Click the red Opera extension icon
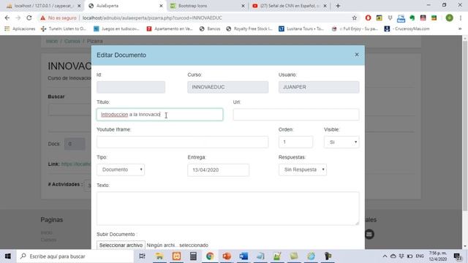Image resolution: width=468 pixels, height=263 pixels. click(x=368, y=18)
